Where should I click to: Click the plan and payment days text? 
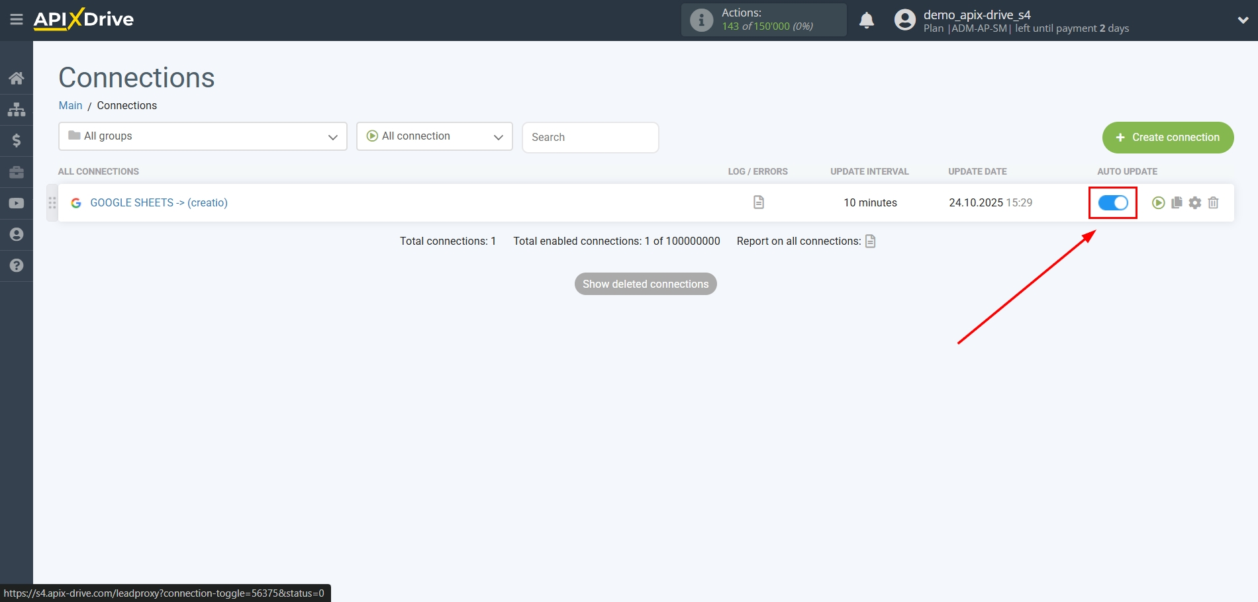1026,28
